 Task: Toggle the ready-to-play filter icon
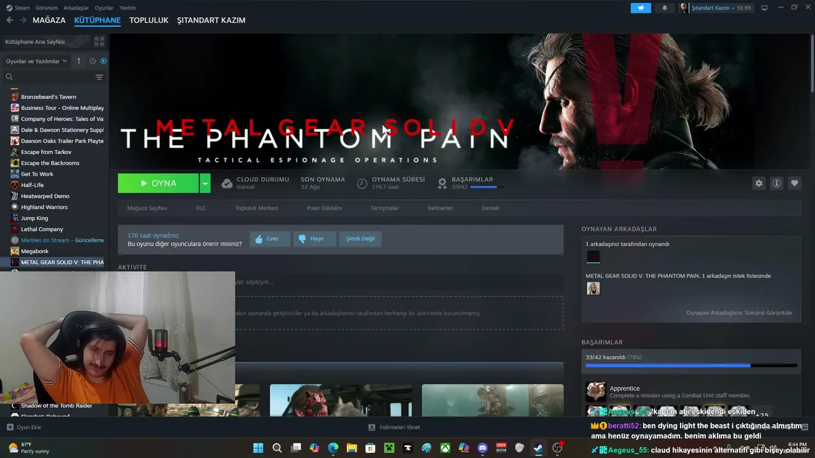coord(103,61)
